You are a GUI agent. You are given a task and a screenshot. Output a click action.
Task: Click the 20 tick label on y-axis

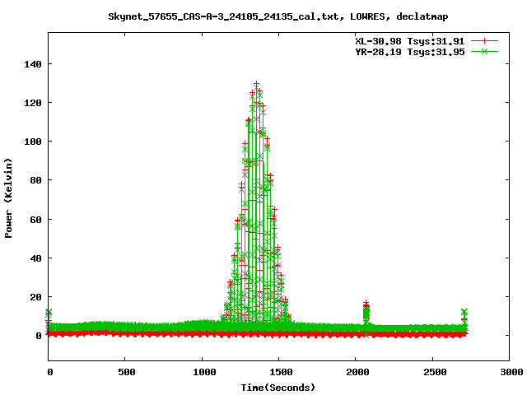tap(35, 297)
